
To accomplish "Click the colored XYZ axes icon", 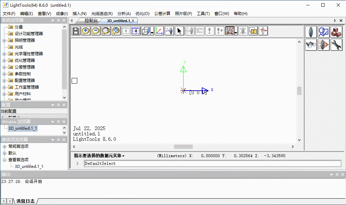I will point(159,31).
